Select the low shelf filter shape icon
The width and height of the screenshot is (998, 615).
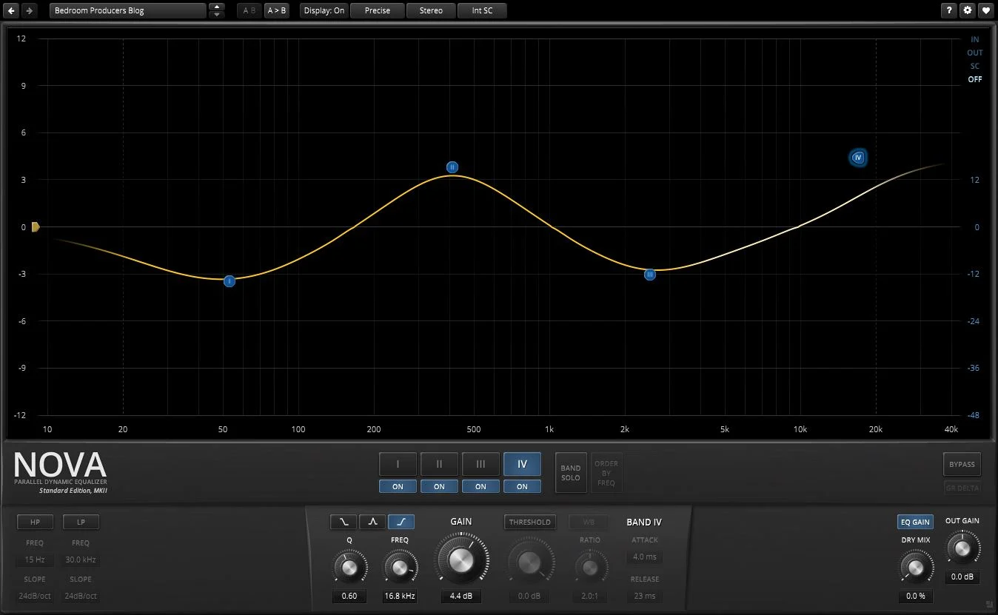point(344,522)
